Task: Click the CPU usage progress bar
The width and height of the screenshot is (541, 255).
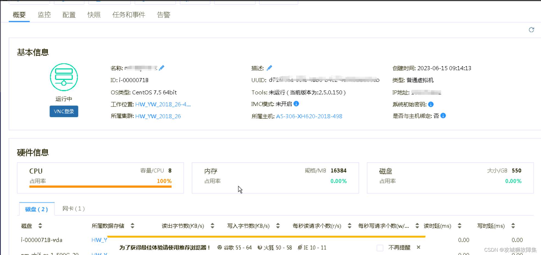Action: (100, 187)
